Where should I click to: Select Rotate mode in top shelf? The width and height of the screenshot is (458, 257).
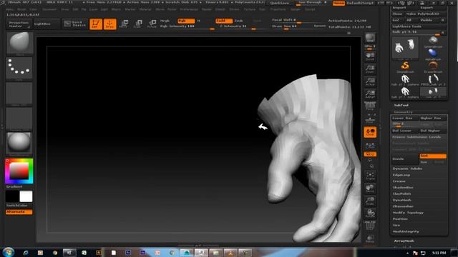coord(152,24)
